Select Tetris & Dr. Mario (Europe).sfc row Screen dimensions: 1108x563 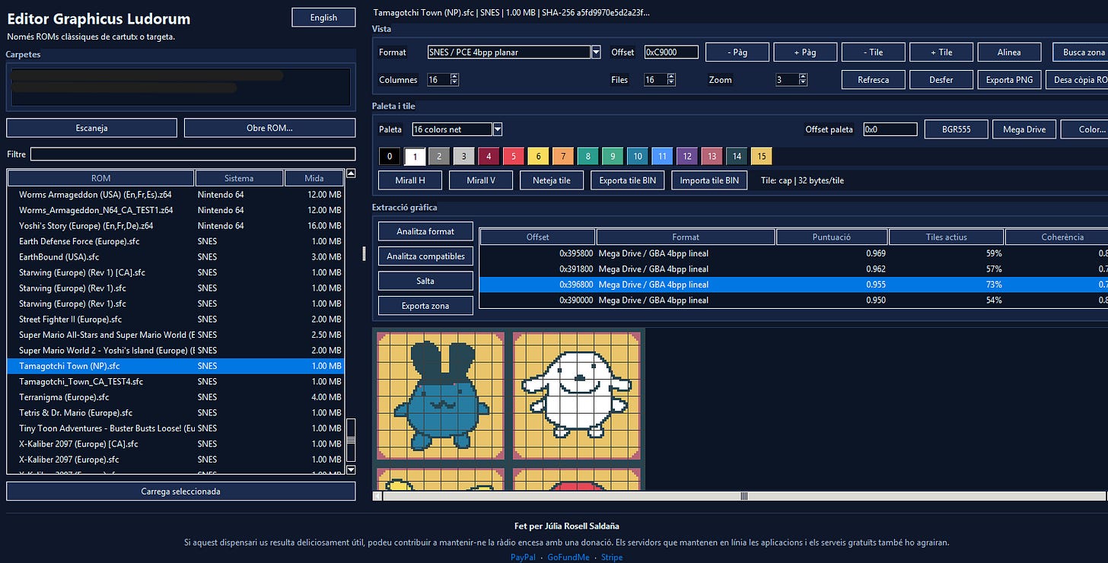(x=176, y=413)
